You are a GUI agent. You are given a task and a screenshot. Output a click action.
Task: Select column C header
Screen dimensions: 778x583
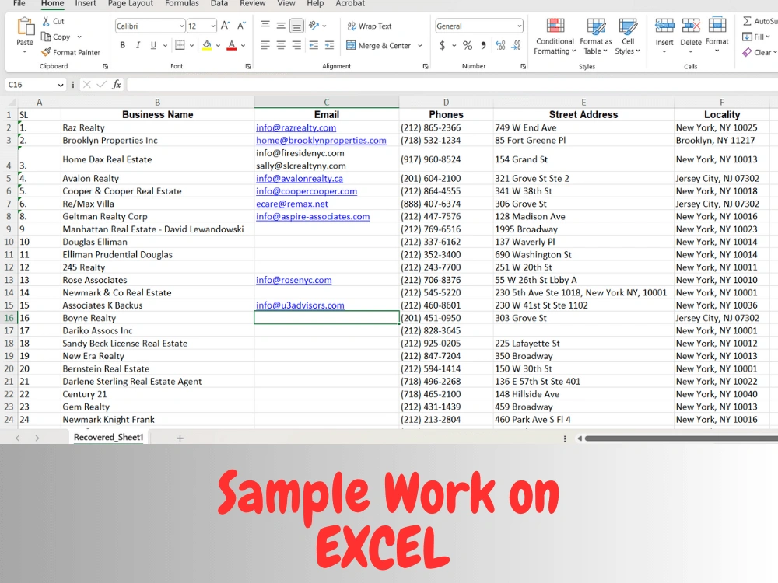point(327,102)
